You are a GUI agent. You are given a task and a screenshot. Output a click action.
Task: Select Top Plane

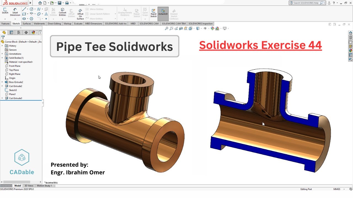14,70
